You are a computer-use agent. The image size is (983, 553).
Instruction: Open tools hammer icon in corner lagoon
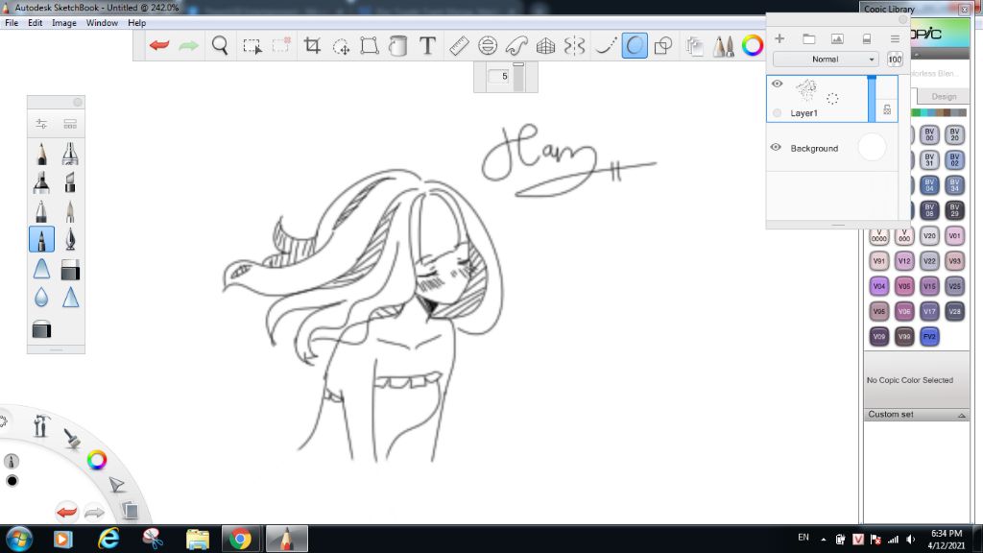click(41, 425)
